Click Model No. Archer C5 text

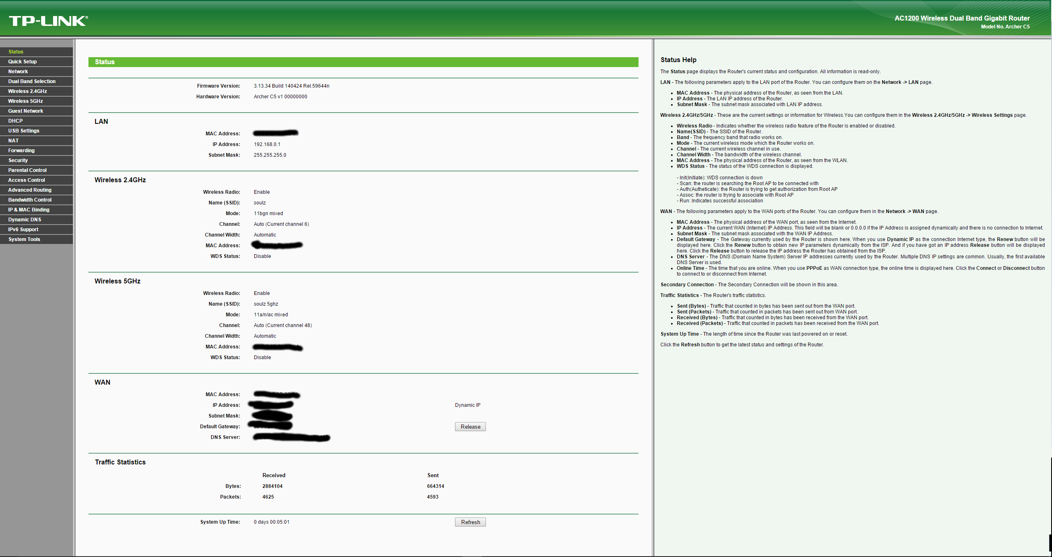(1005, 27)
